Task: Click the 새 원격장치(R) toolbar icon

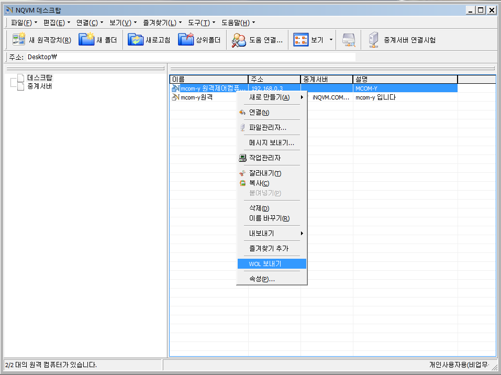Action: pos(18,40)
